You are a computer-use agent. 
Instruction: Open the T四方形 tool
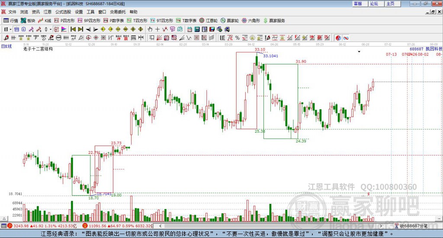(x=137, y=21)
